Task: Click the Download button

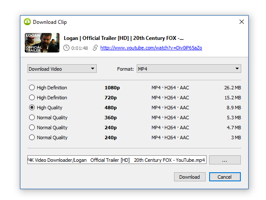Action: coord(190,177)
